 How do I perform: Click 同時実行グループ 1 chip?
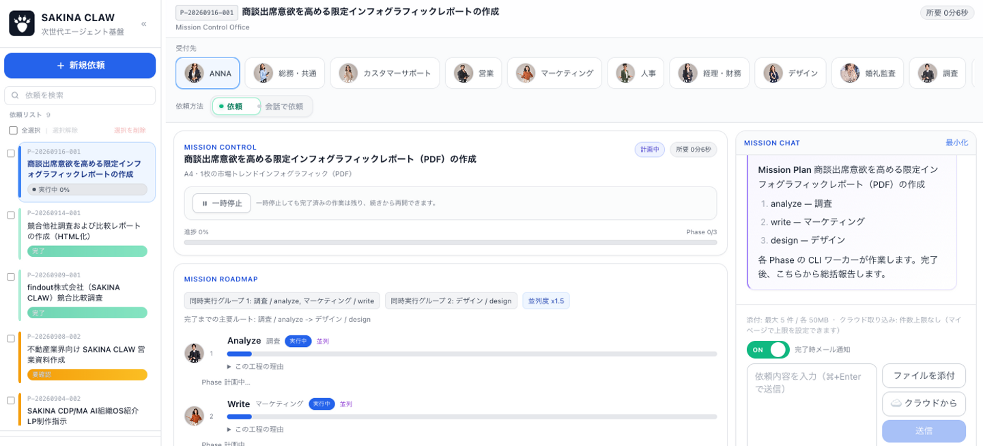[x=282, y=301]
